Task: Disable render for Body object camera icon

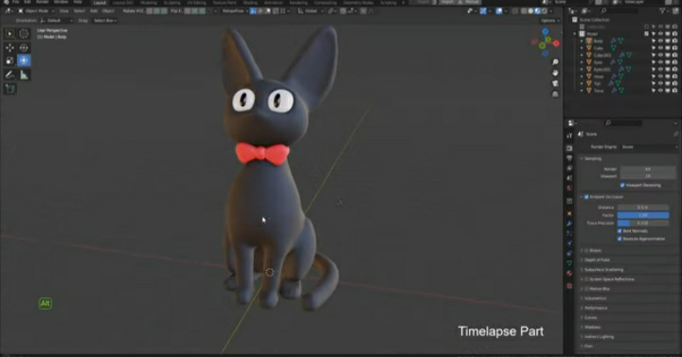Action: point(674,41)
